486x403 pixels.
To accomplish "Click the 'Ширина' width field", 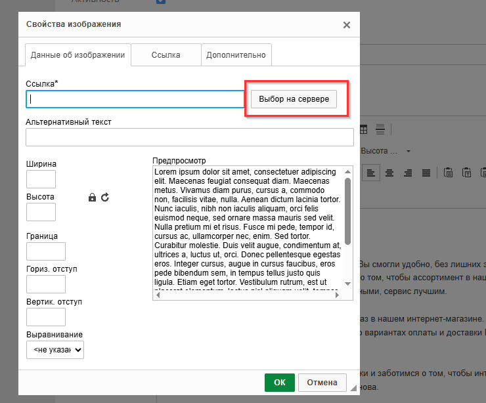I will [41, 179].
